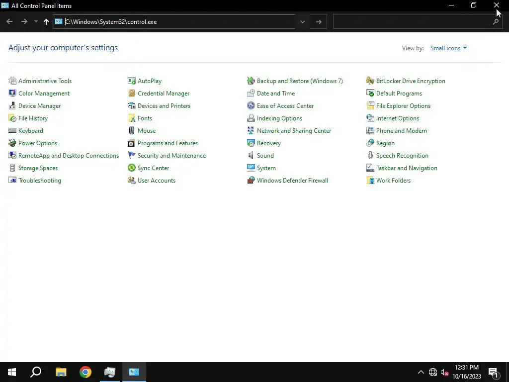Open the Devices and Printers icon
Screen dimensions: 509x382
[x=131, y=105]
